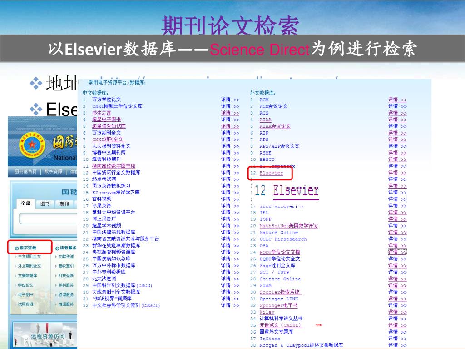This screenshot has width=465, height=349.
Task: Open the ACM会议论文 link
Action: (x=273, y=106)
